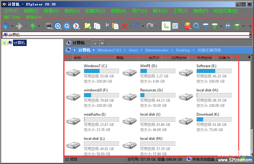The width and height of the screenshot is (254, 164).
Task: Click the red X Delete icon
Action: (124, 26)
